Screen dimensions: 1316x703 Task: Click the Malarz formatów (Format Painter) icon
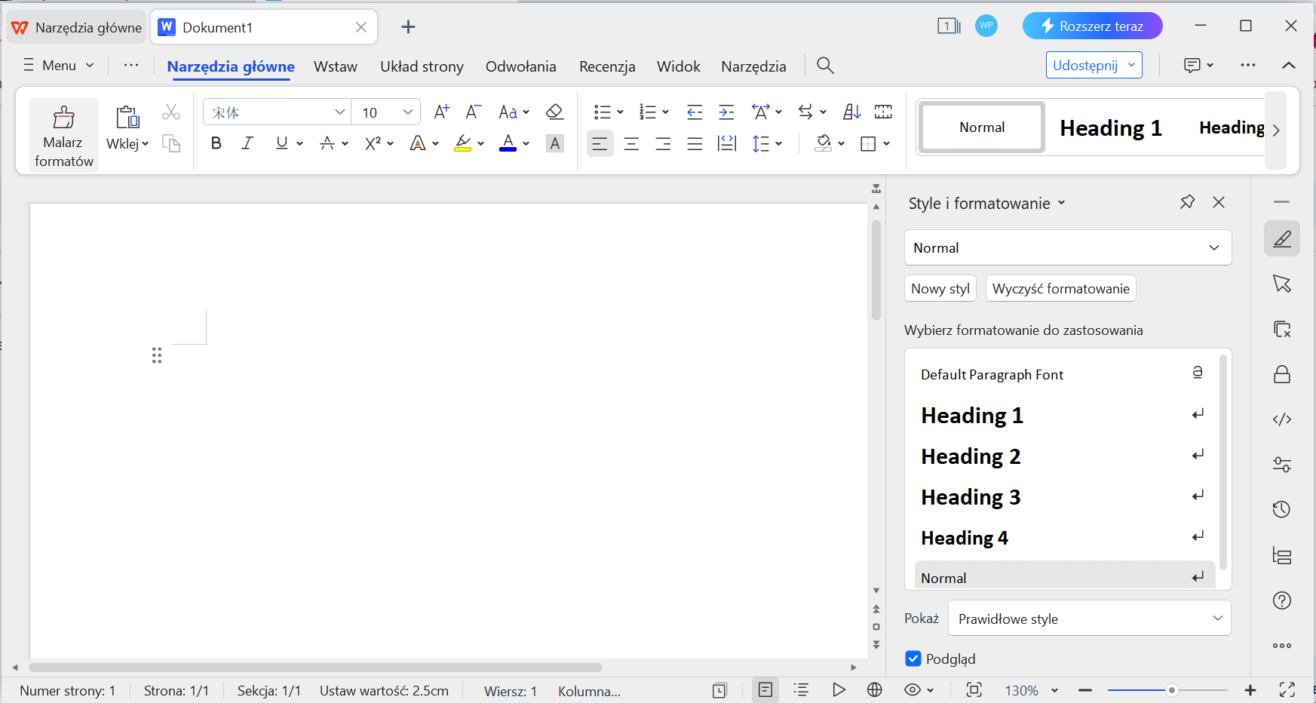point(64,117)
